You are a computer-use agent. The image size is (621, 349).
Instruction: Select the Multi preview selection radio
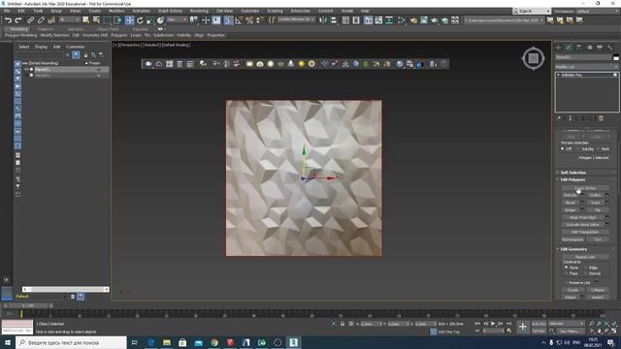coord(598,148)
